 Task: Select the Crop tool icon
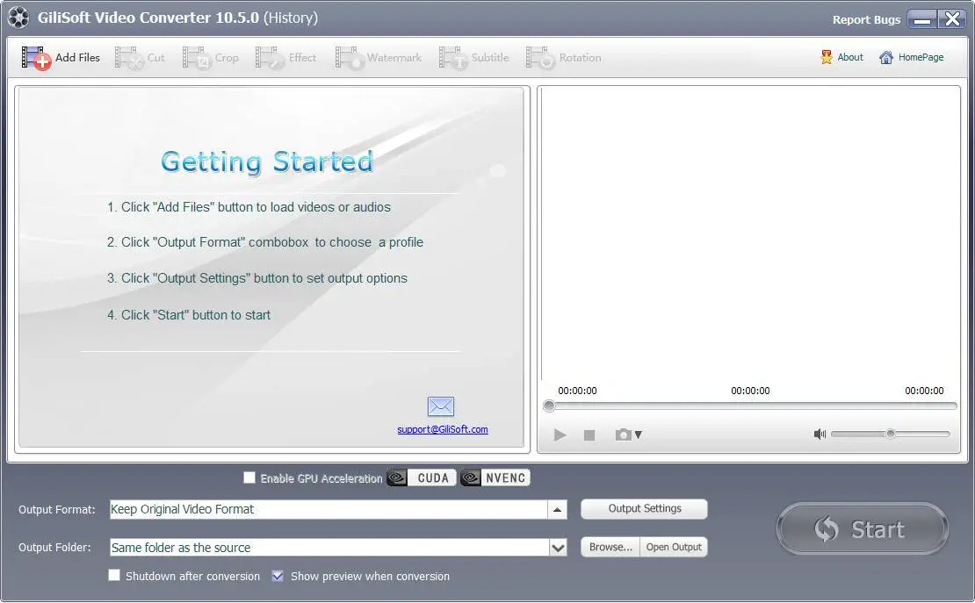pos(197,58)
